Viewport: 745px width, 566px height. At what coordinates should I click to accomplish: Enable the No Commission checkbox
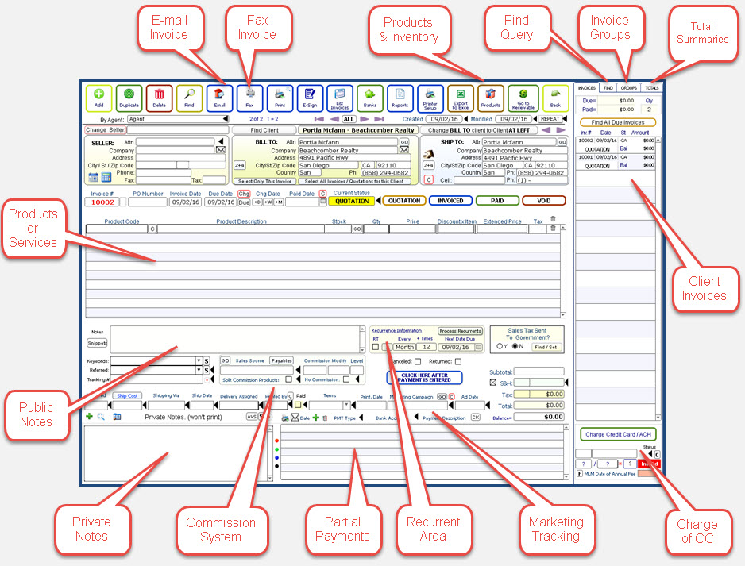tap(345, 379)
